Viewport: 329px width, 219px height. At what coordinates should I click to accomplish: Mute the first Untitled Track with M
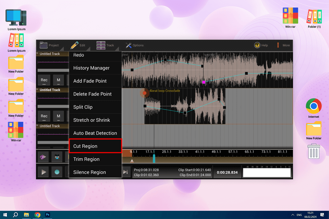59,80
